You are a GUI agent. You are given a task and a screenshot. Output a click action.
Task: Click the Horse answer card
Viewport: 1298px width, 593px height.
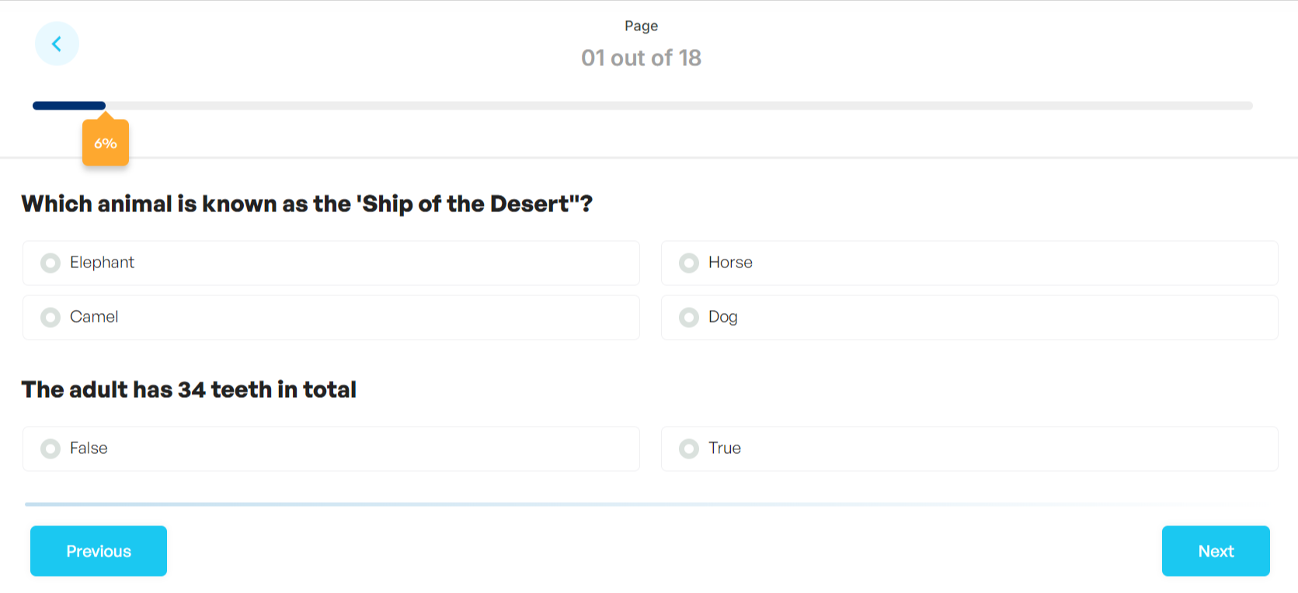969,263
